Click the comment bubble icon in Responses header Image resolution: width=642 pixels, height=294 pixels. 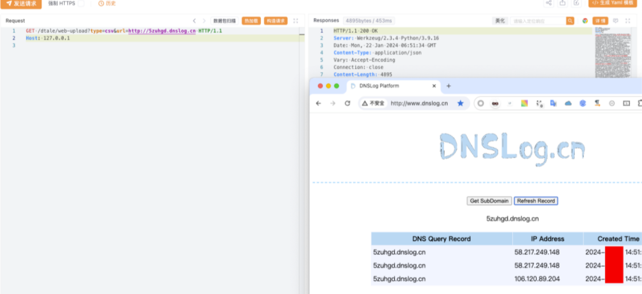click(x=615, y=21)
